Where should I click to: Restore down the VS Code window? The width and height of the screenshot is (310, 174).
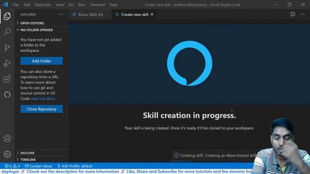click(289, 4)
